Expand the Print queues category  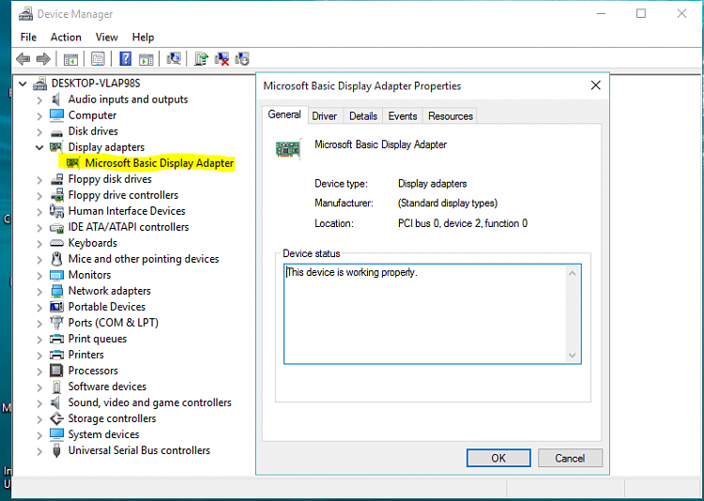point(39,339)
